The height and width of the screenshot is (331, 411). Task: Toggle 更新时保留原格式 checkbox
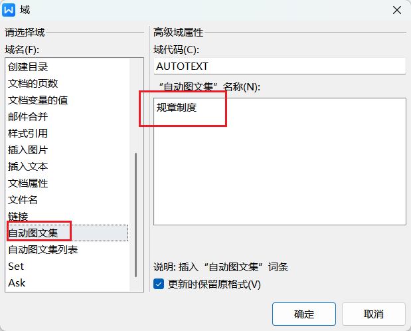tap(159, 284)
